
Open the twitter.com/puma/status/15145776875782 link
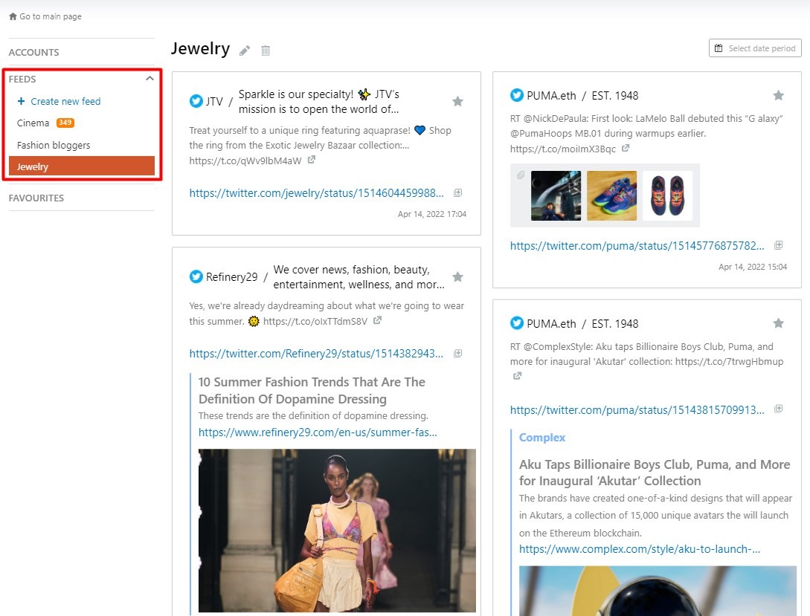point(637,245)
